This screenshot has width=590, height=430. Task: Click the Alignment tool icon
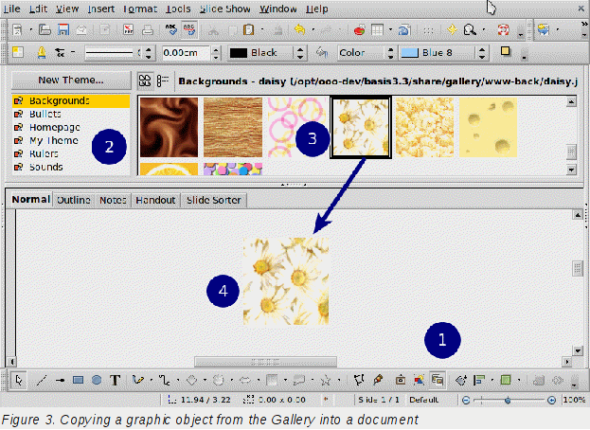[x=479, y=381]
